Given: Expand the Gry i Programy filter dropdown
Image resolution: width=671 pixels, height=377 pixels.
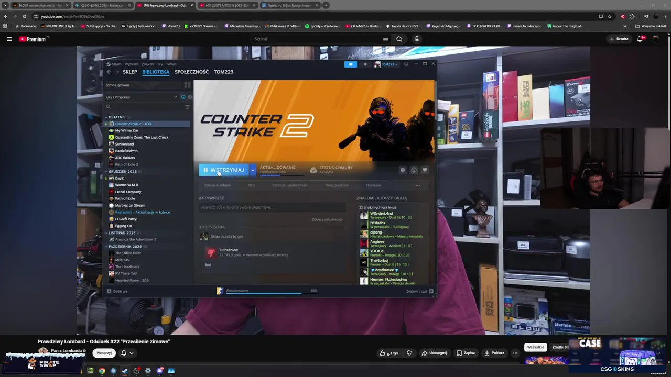Looking at the screenshot, I should [142, 97].
